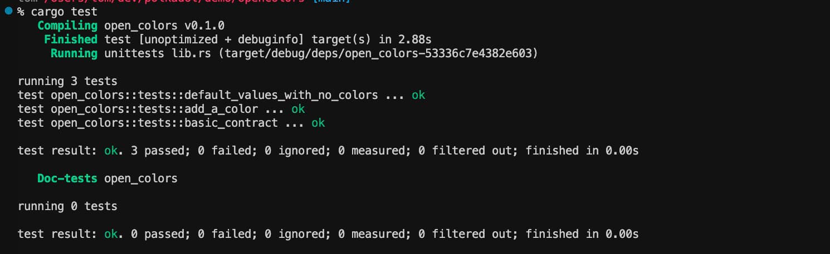The height and width of the screenshot is (254, 830).
Task: Click the green "Running" status label
Action: pyautogui.click(x=74, y=53)
